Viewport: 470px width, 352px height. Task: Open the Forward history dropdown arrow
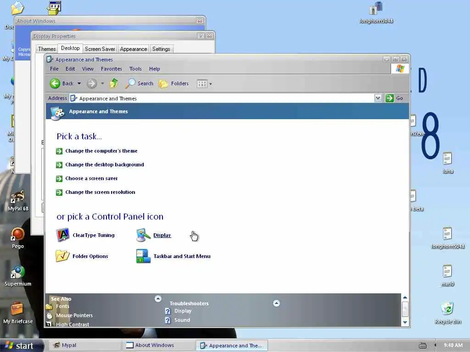point(102,83)
